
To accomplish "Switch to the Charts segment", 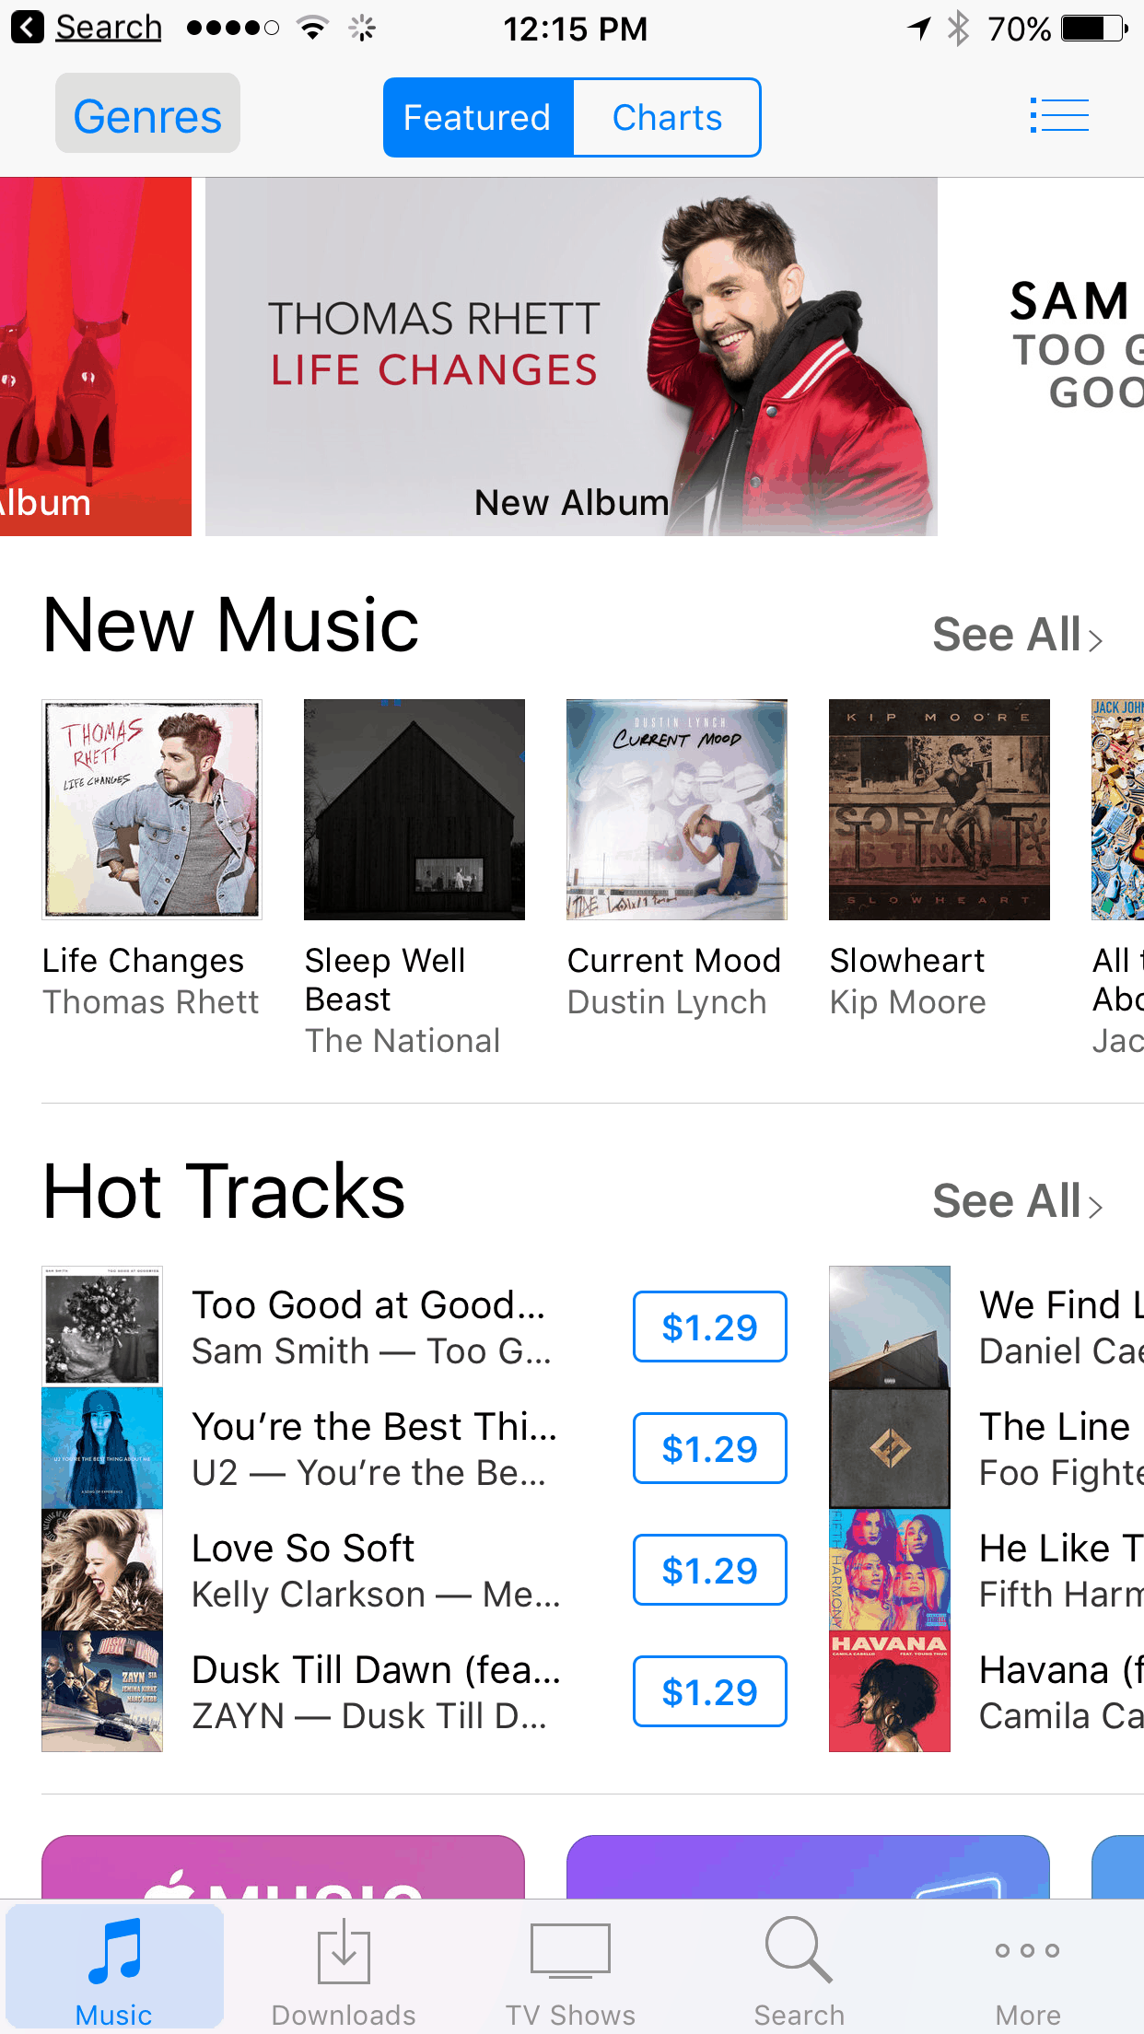I will point(667,117).
